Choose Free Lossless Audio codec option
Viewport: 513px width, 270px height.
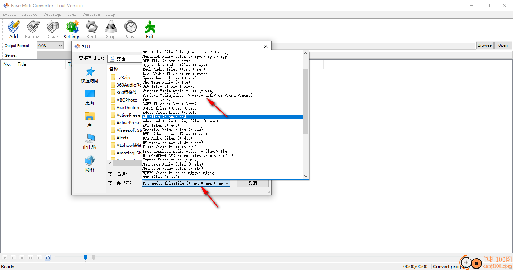pos(222,151)
